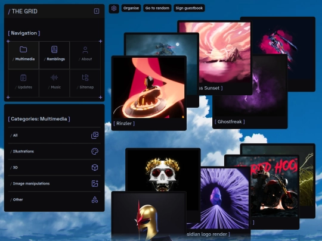Click the '[ Navigation ]' heading
This screenshot has height=241, width=322.
24,33
